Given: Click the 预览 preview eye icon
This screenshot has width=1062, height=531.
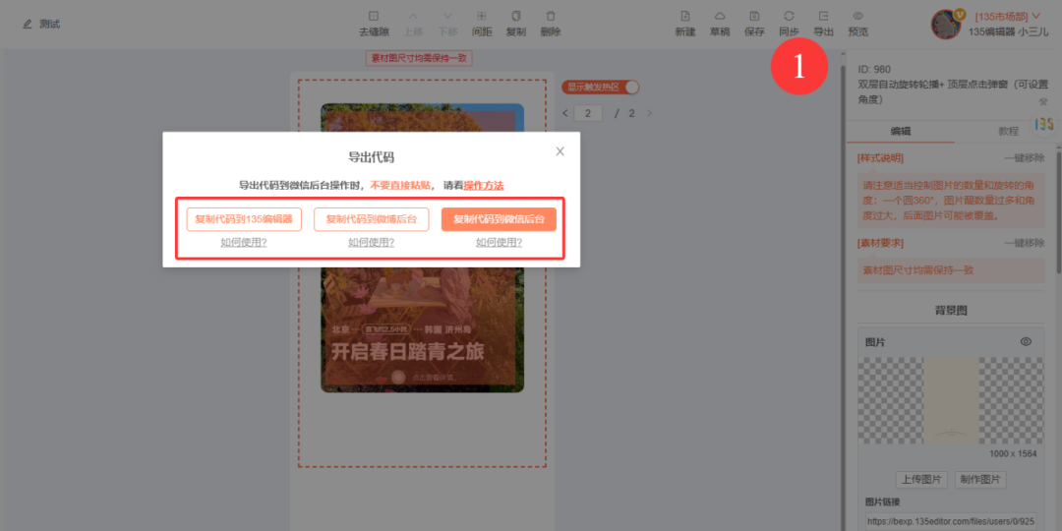Looking at the screenshot, I should (x=858, y=16).
